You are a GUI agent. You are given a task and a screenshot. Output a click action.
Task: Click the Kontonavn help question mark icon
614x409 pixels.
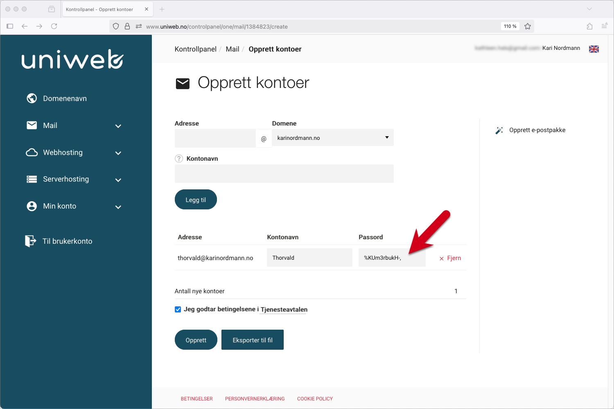[x=179, y=159]
